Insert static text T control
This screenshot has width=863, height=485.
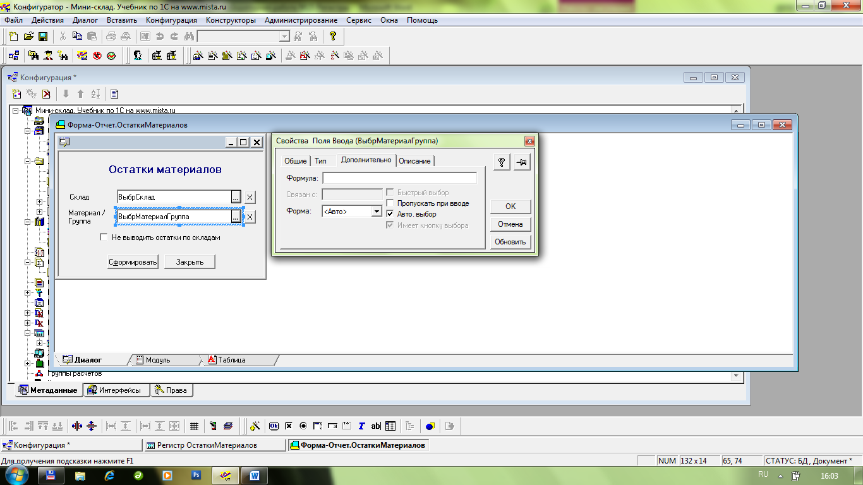(x=361, y=426)
